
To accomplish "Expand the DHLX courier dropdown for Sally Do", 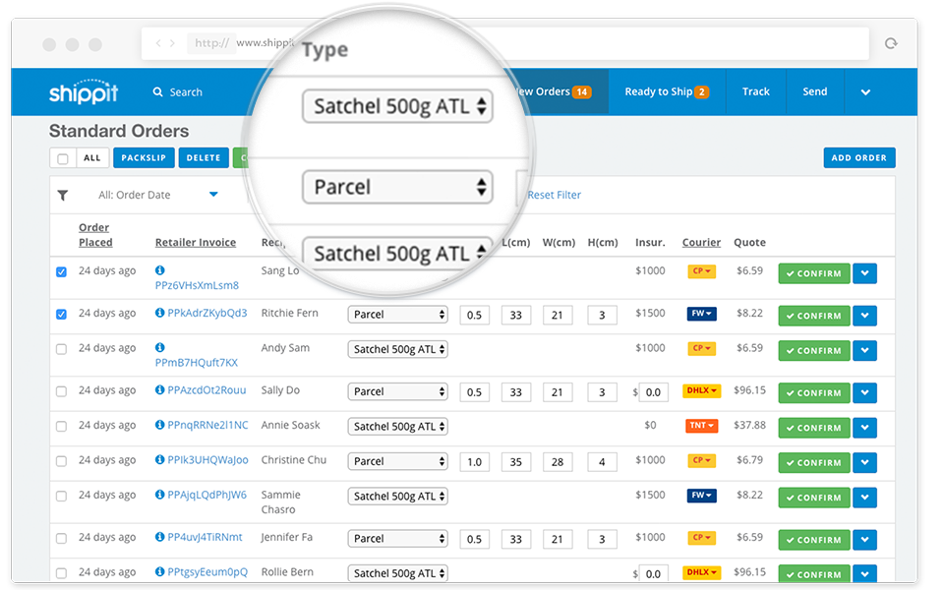I will click(702, 391).
